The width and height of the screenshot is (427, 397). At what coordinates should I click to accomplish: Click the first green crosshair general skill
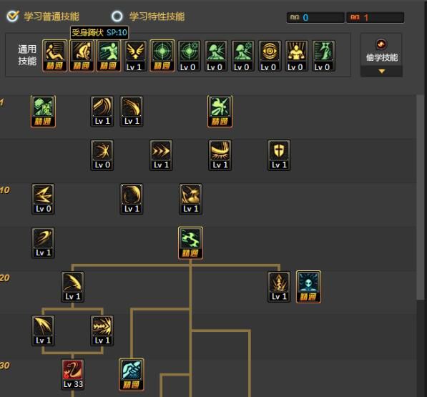pos(162,56)
